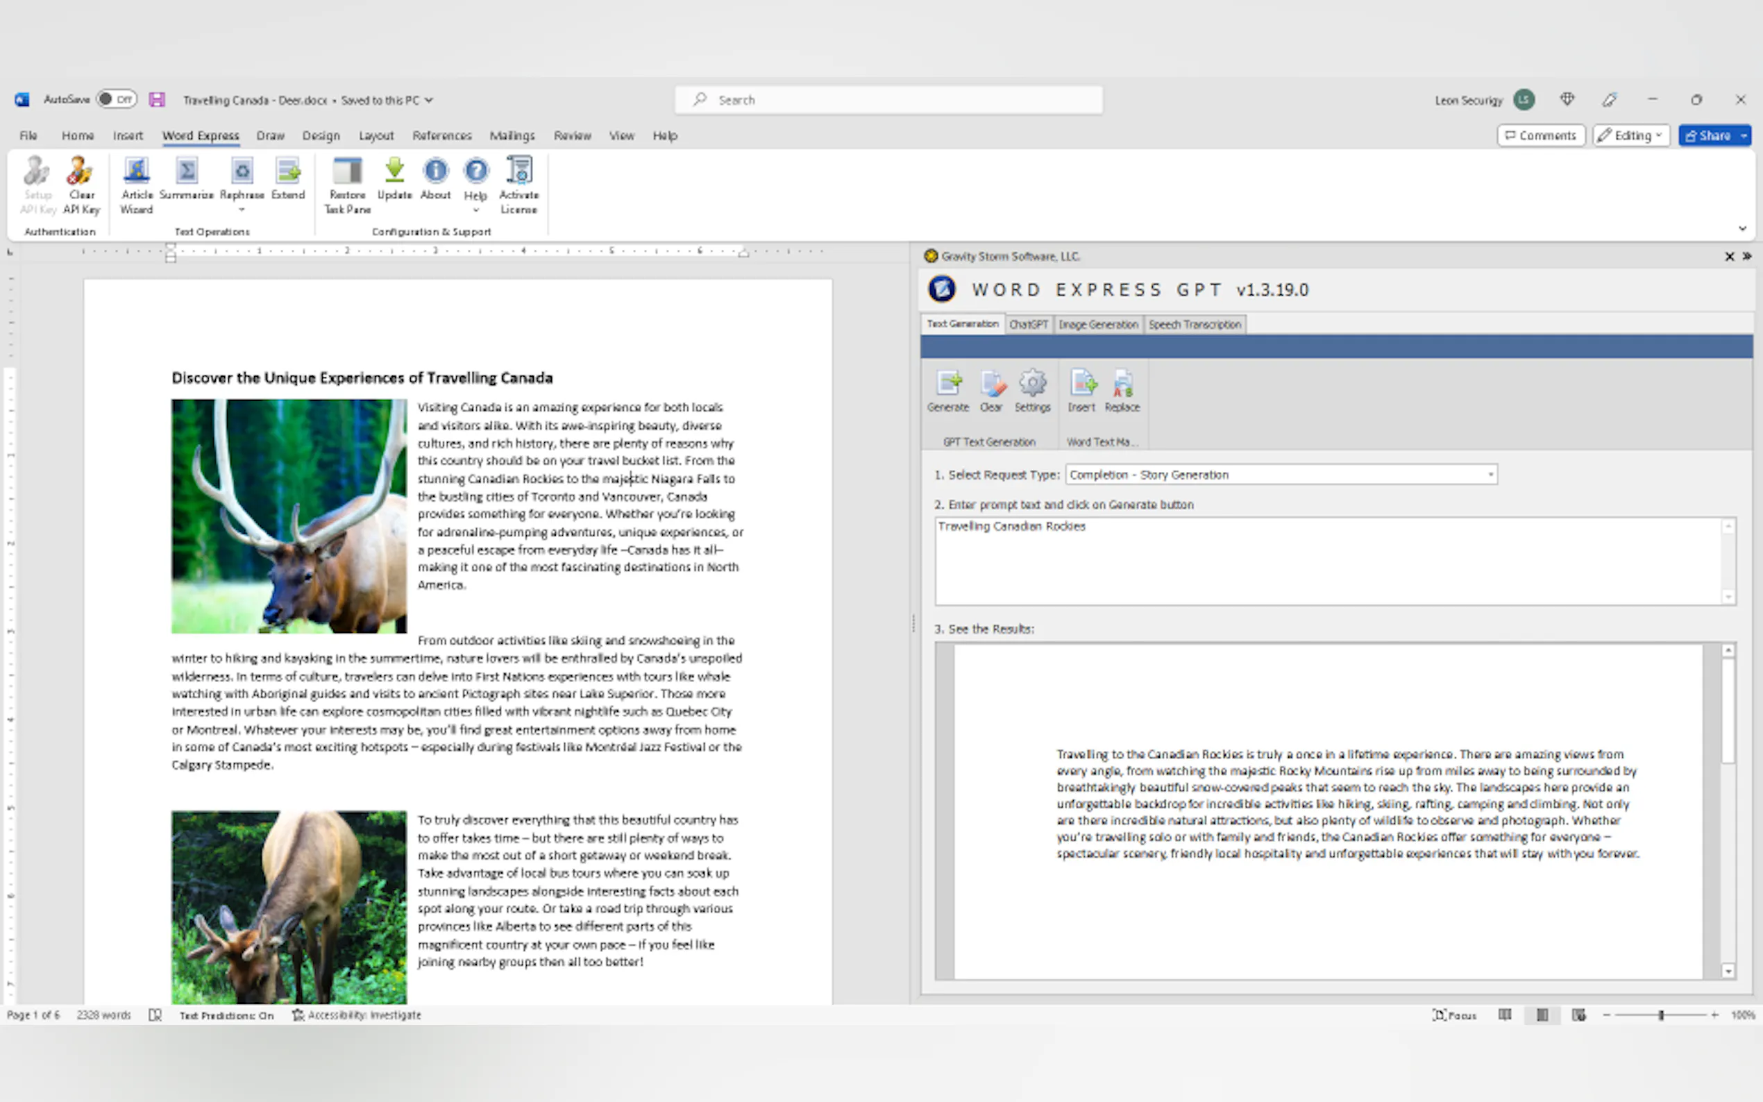Viewport: 1763px width, 1102px height.
Task: Toggle the AutoSave switch
Action: tap(117, 99)
